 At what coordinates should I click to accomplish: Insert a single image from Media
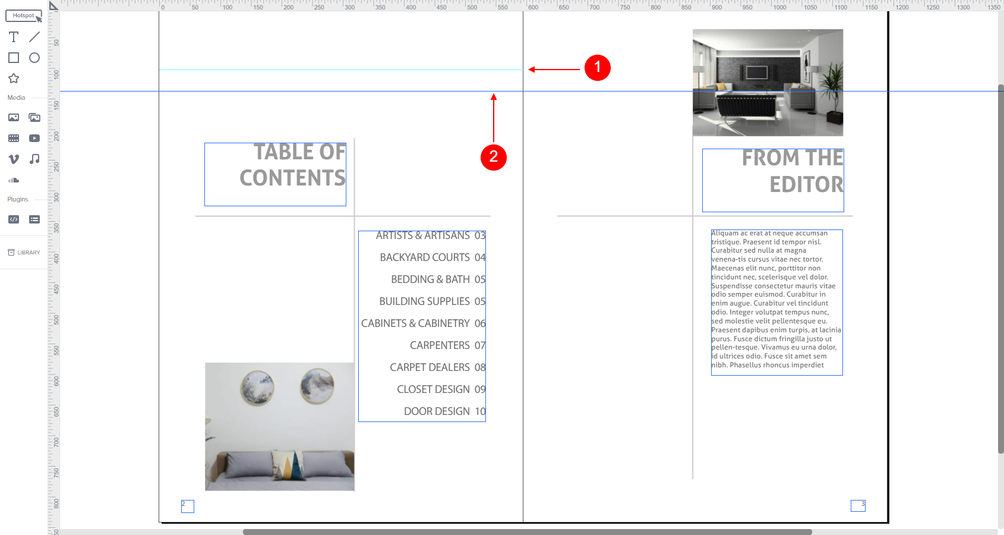tap(14, 118)
